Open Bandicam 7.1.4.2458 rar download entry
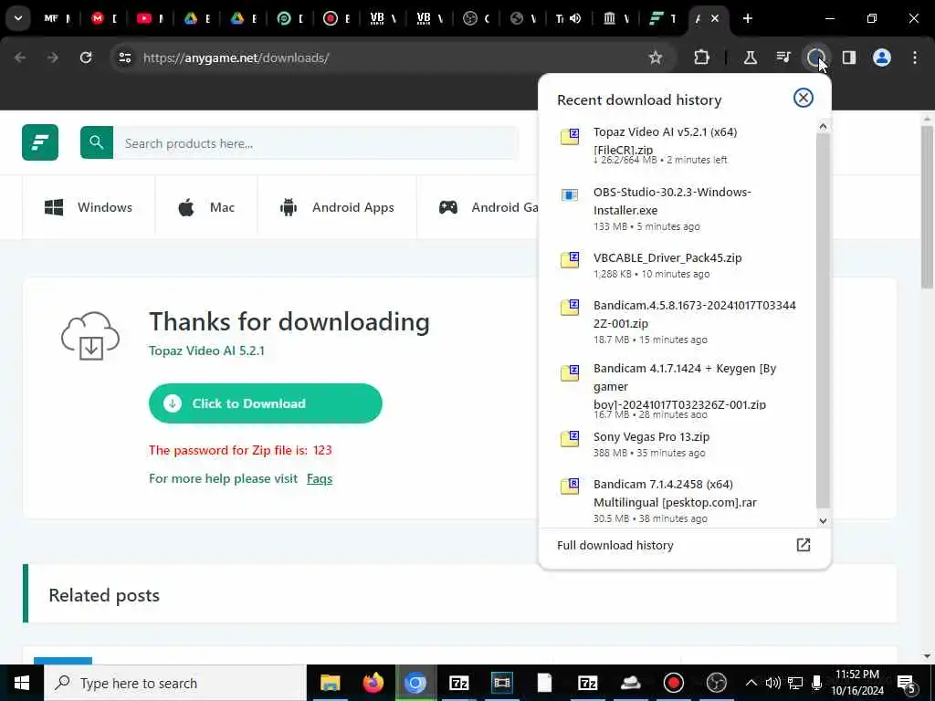The image size is (935, 701). 677,501
